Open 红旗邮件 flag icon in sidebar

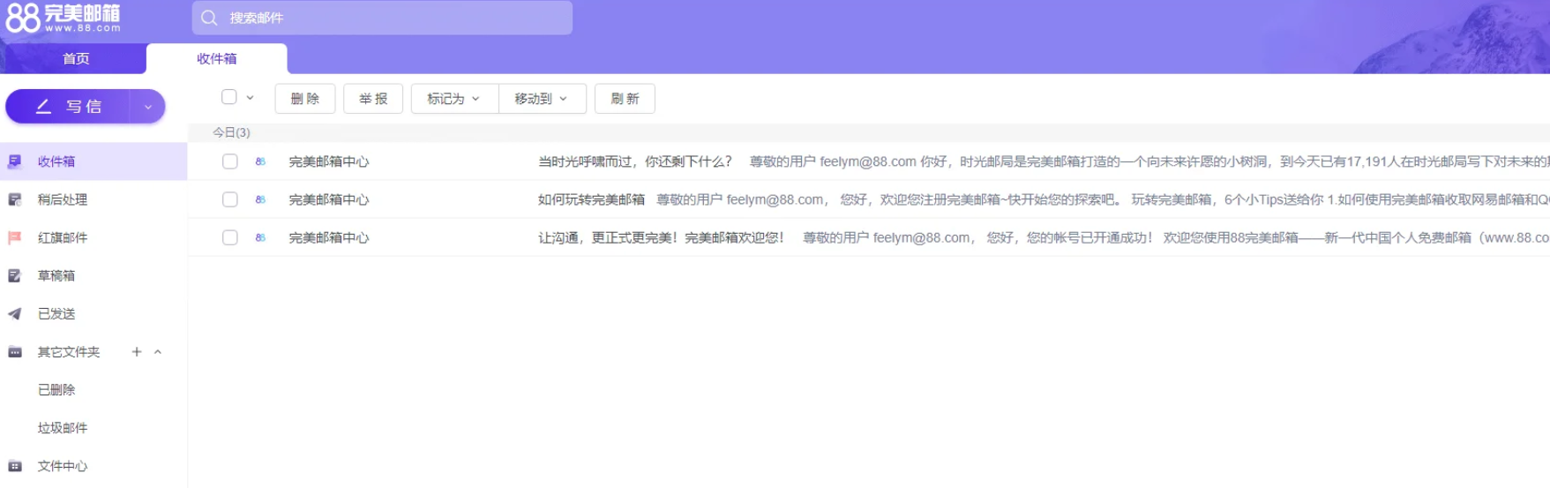[x=15, y=237]
